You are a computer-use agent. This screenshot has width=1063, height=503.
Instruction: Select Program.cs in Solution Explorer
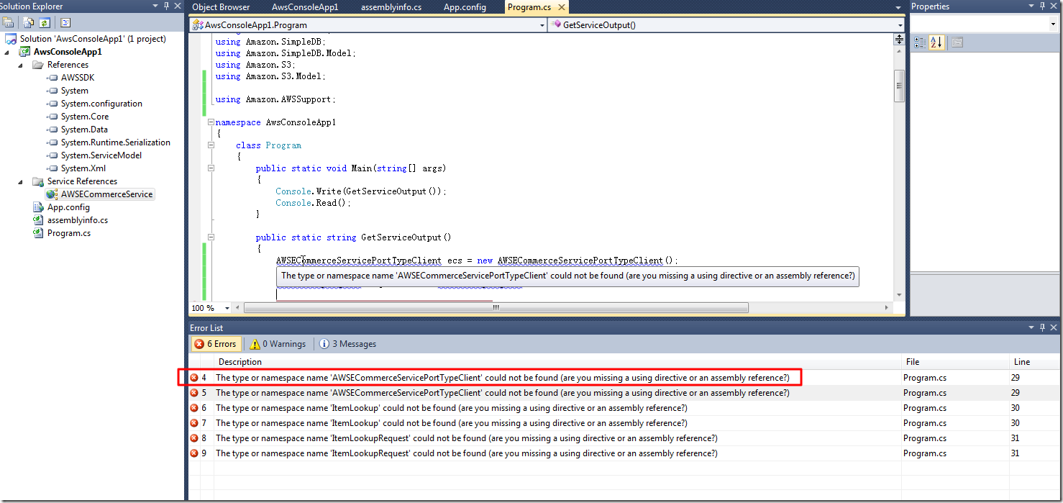pos(69,233)
